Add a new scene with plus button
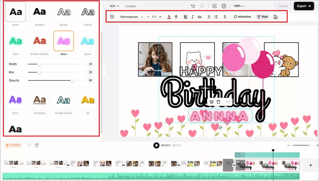 click(311, 165)
